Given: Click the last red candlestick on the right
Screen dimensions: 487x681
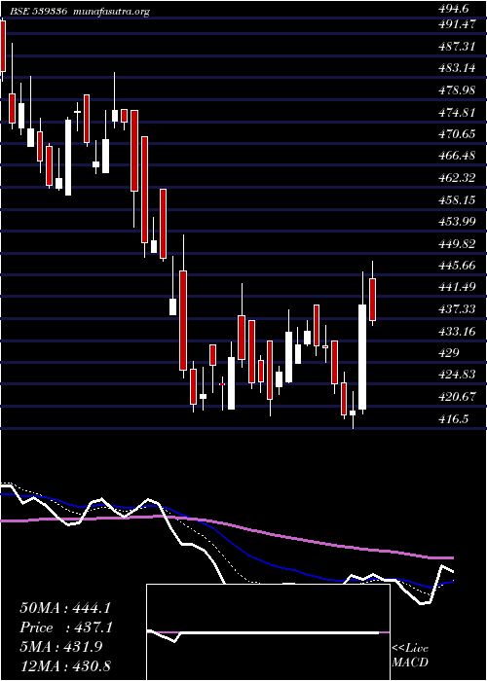Looking at the screenshot, I should click(373, 300).
